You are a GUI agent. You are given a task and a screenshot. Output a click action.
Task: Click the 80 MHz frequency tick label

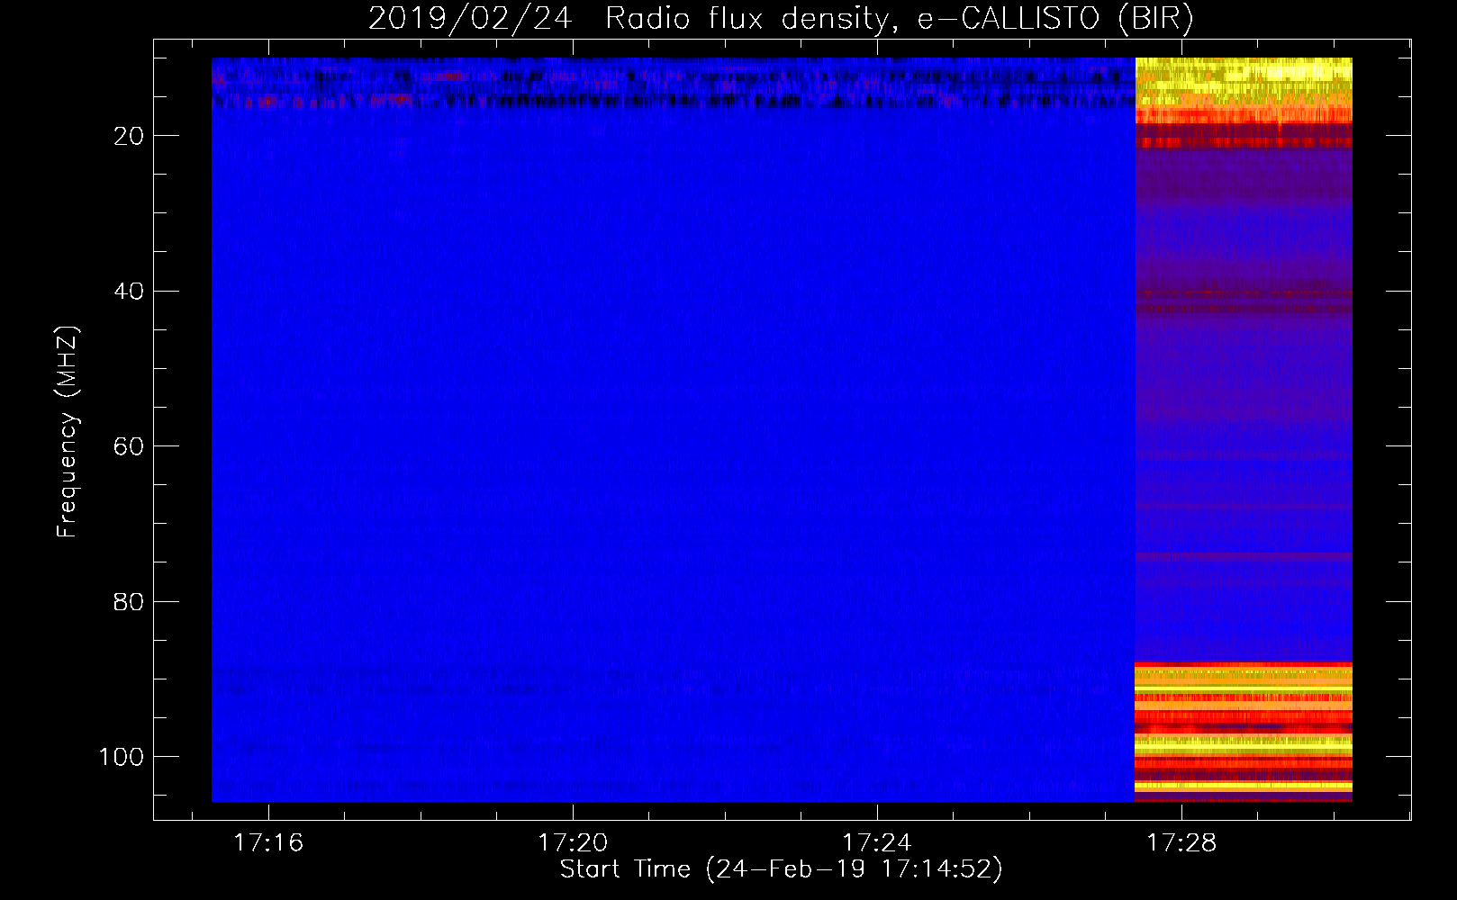coord(129,601)
